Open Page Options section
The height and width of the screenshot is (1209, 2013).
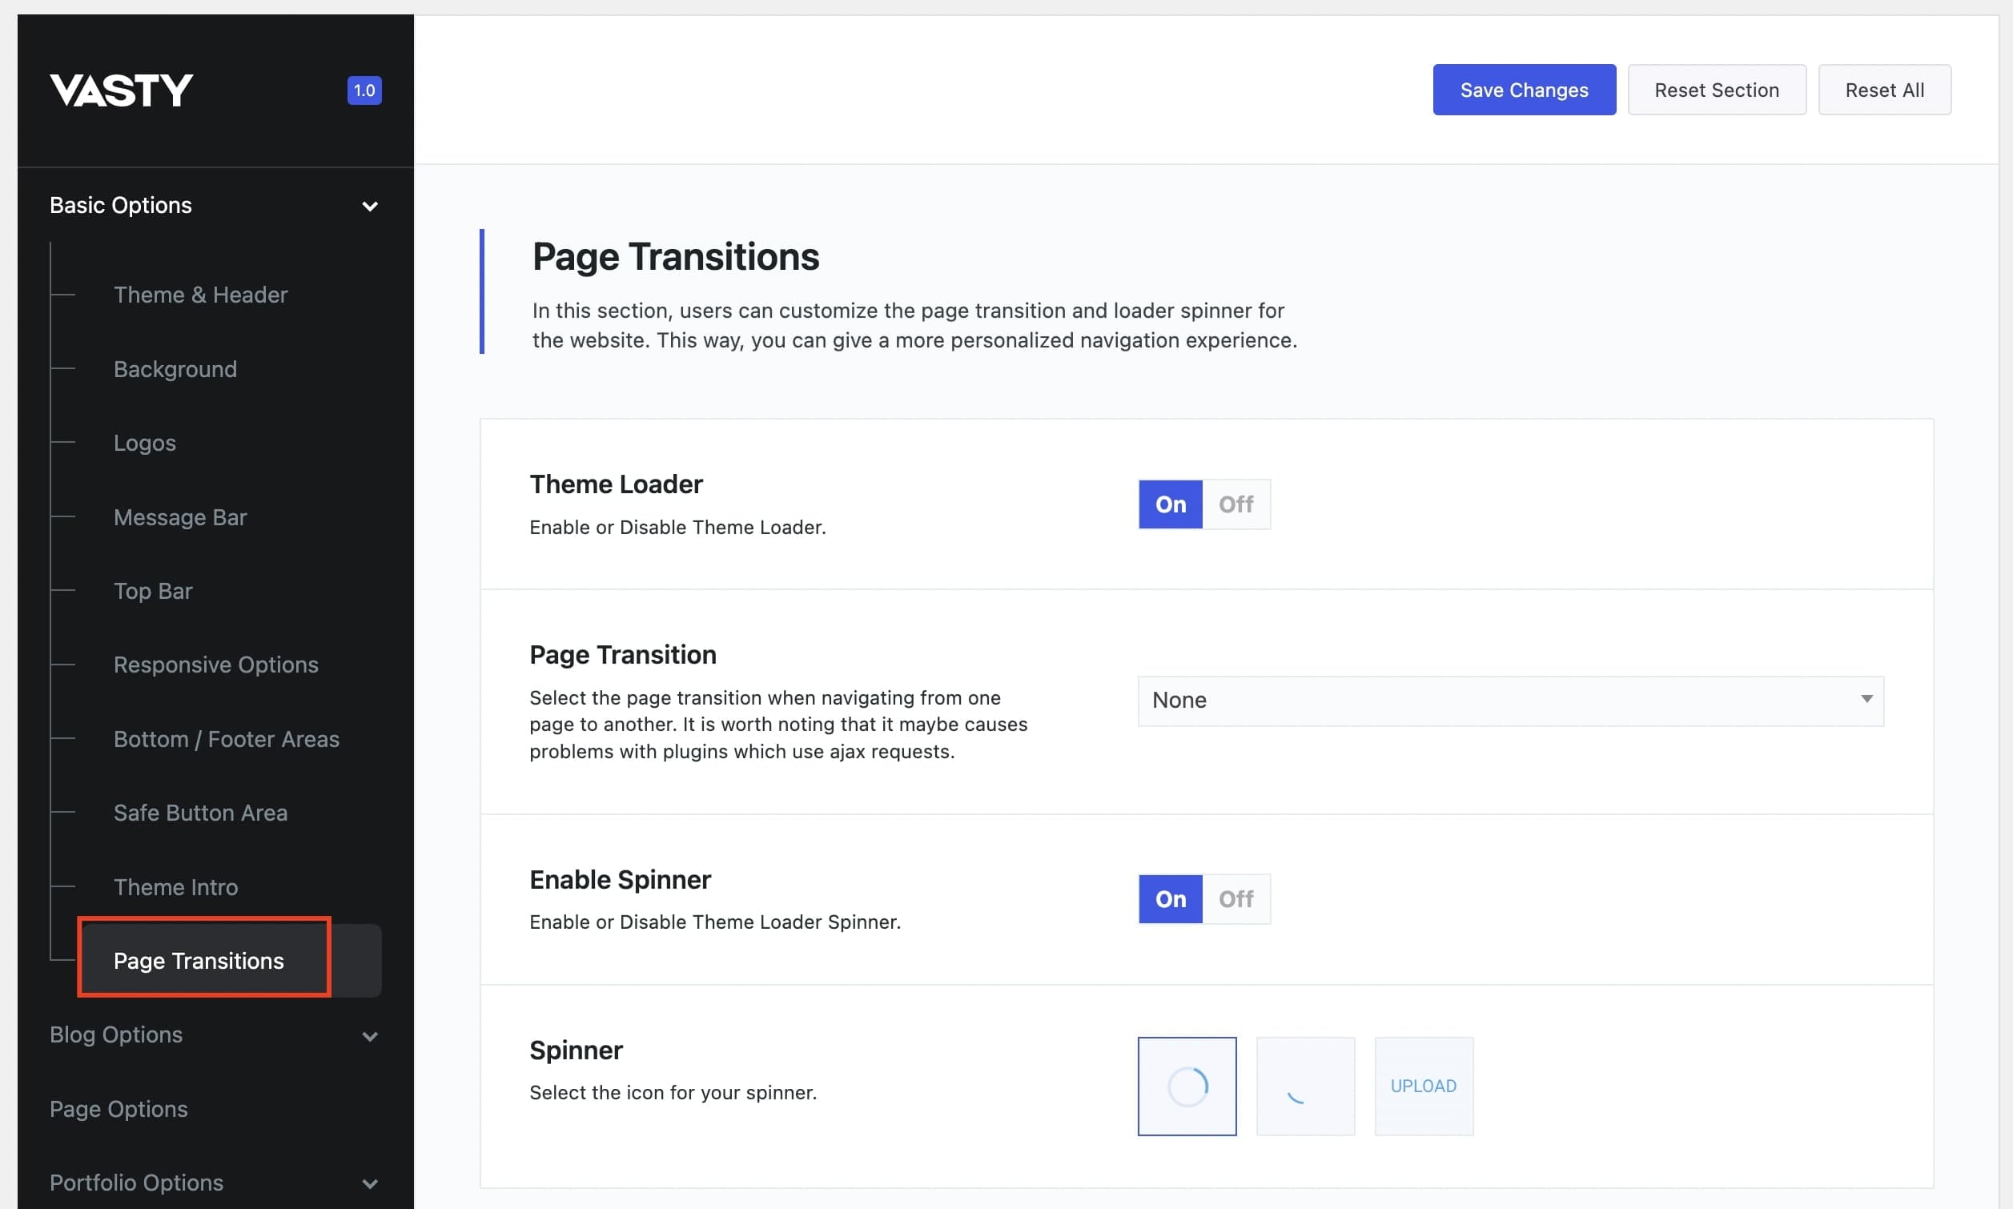coord(119,1109)
